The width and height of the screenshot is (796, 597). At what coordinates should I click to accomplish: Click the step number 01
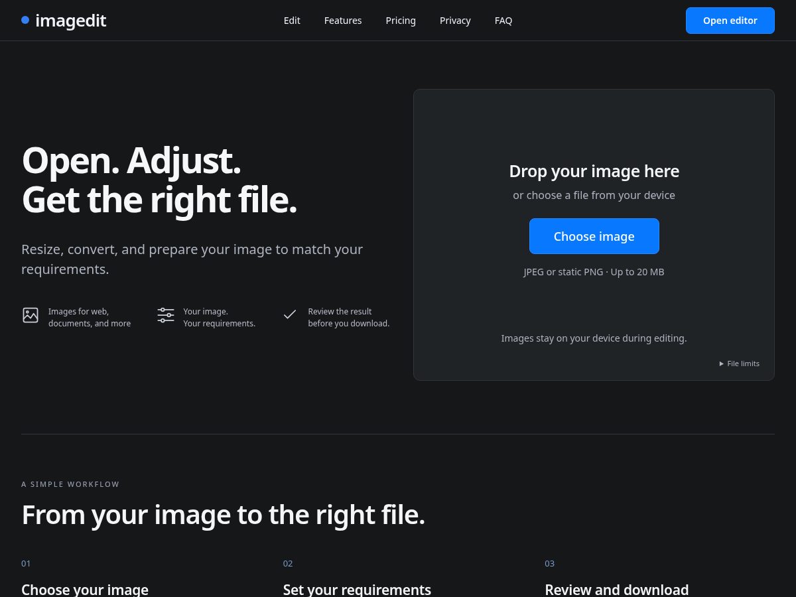(x=26, y=563)
